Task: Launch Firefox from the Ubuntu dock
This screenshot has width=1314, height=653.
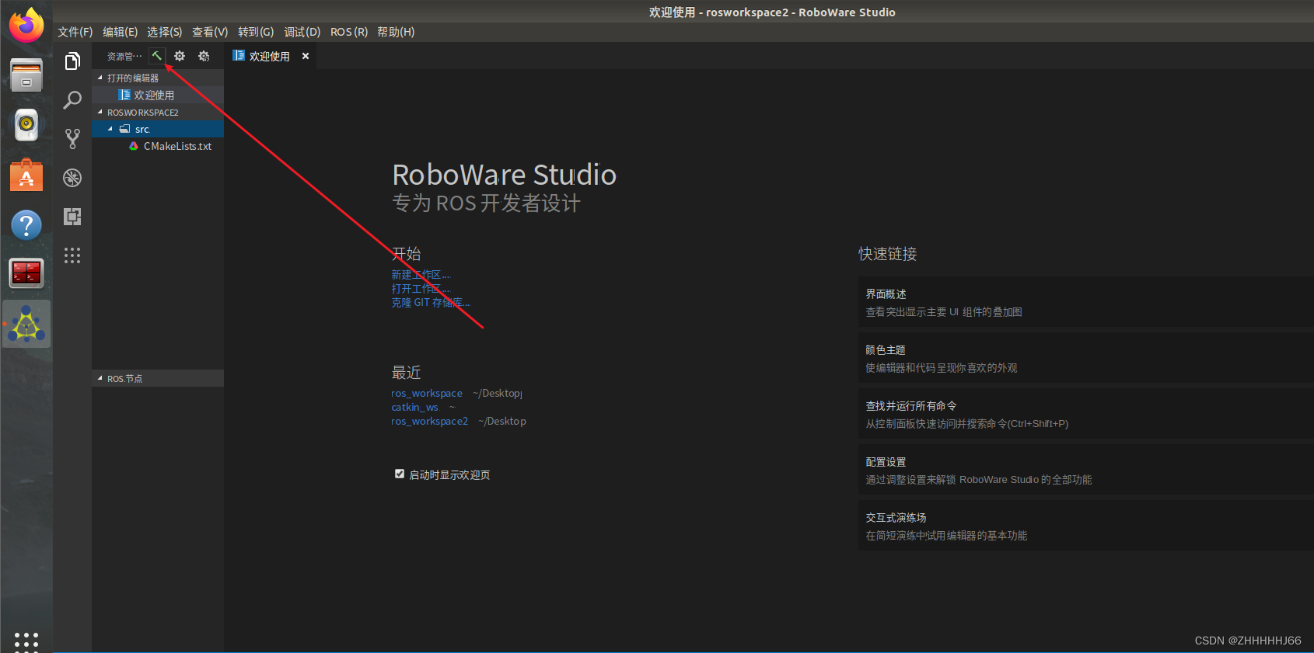Action: (26, 25)
